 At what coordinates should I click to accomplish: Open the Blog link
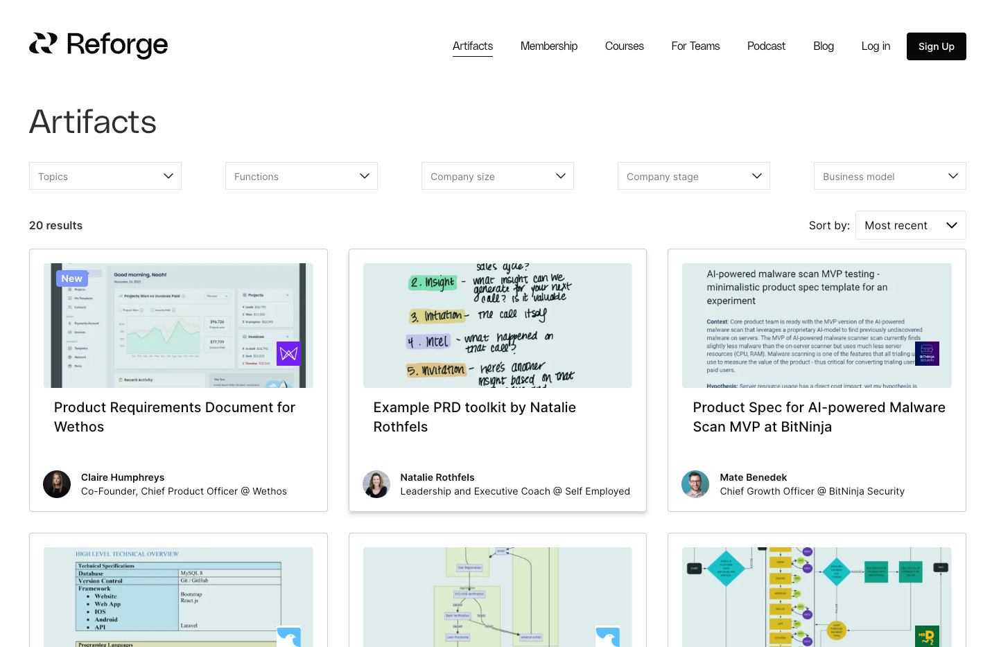[824, 46]
